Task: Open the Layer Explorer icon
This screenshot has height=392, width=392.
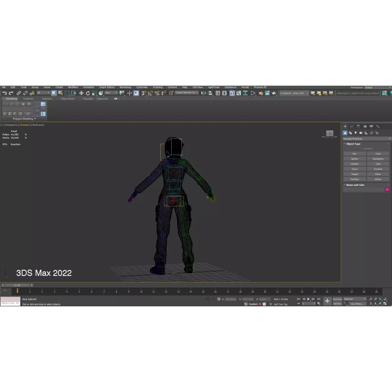Action: pyautogui.click(x=225, y=93)
